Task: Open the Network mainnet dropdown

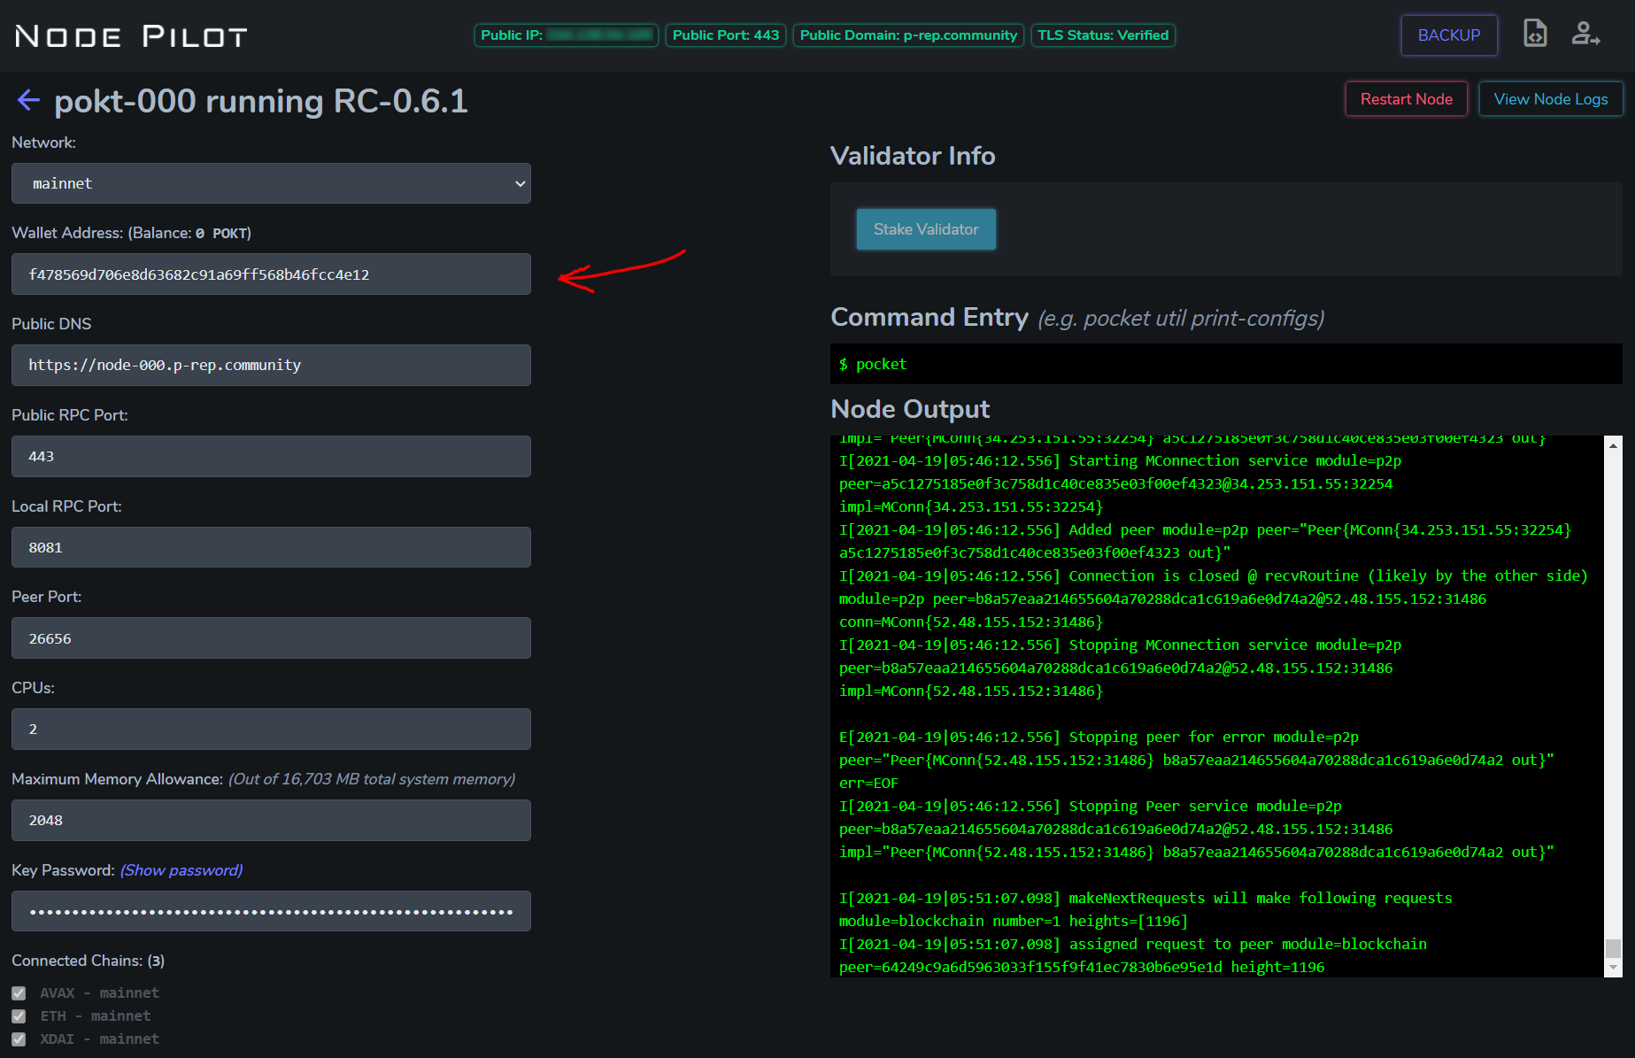Action: [271, 183]
